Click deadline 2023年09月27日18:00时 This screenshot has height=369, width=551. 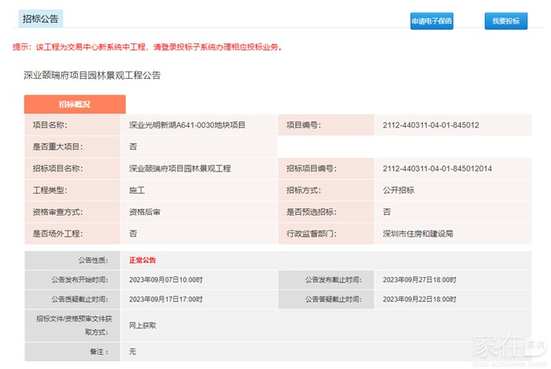pos(419,279)
